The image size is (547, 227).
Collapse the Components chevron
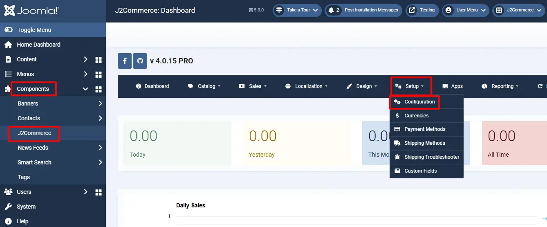tap(85, 89)
